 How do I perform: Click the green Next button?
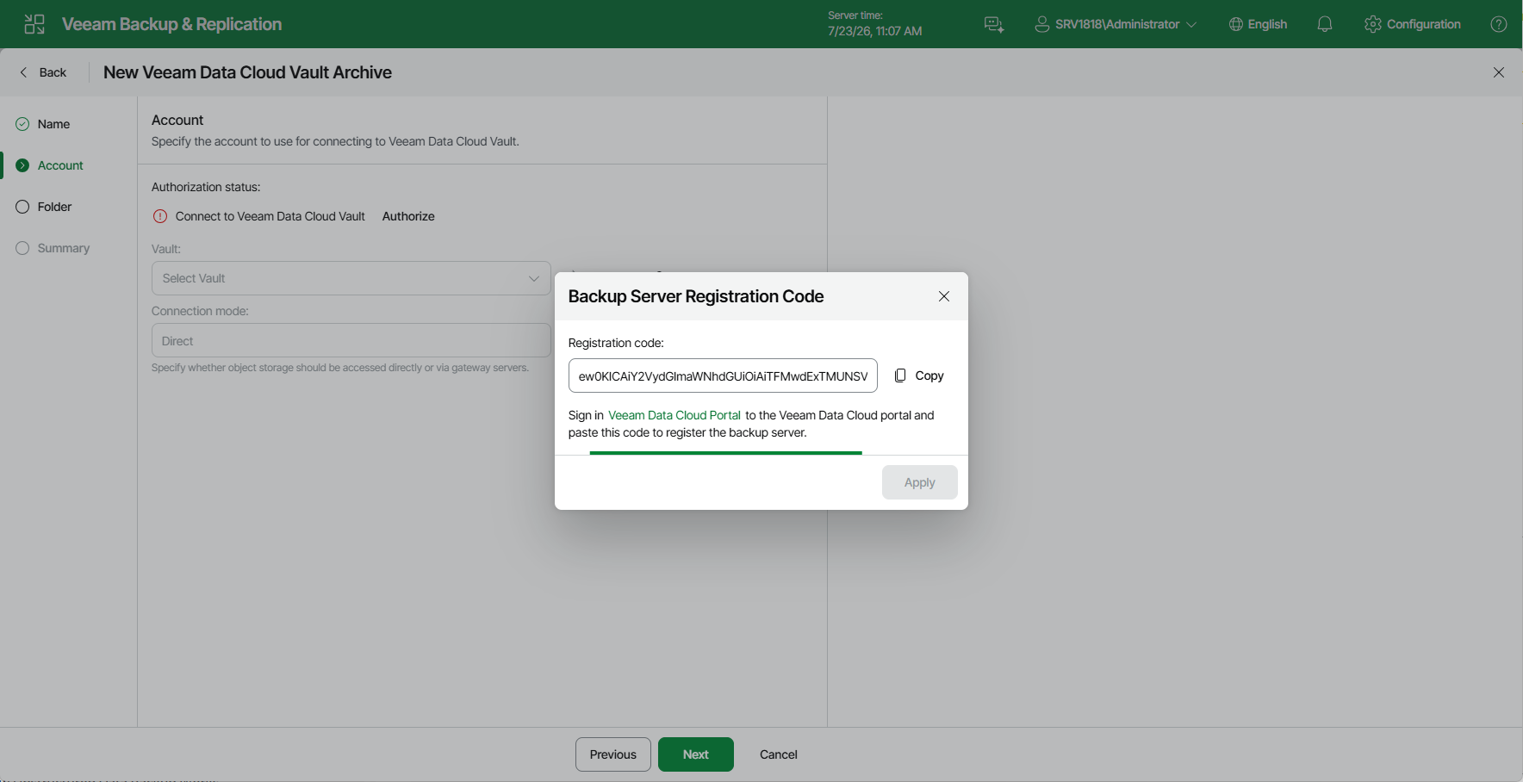tap(696, 754)
